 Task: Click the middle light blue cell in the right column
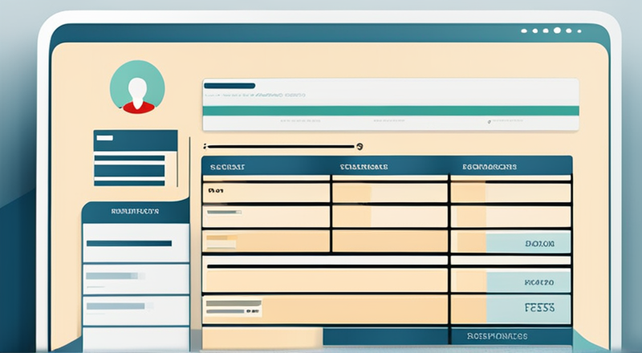pos(528,282)
